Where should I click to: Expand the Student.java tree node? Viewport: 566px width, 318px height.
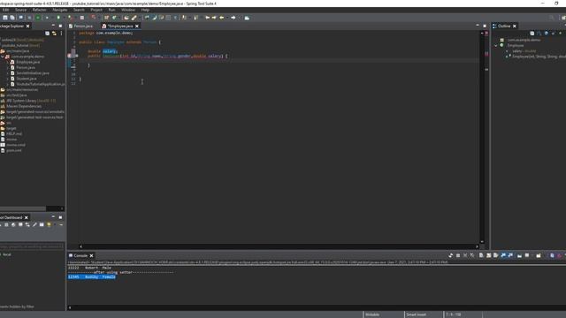pyautogui.click(x=8, y=79)
